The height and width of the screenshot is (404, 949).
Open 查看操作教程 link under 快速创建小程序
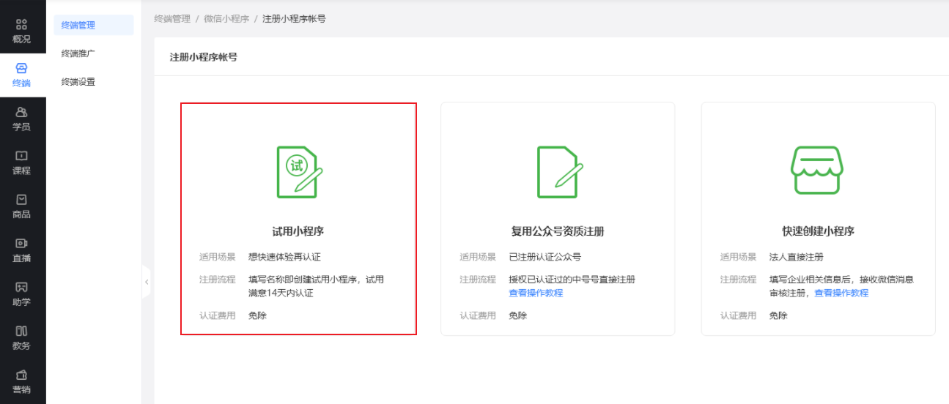[x=841, y=293]
